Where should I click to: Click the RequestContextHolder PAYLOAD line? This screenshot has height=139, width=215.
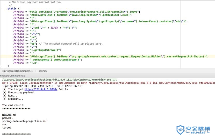tap(111, 57)
